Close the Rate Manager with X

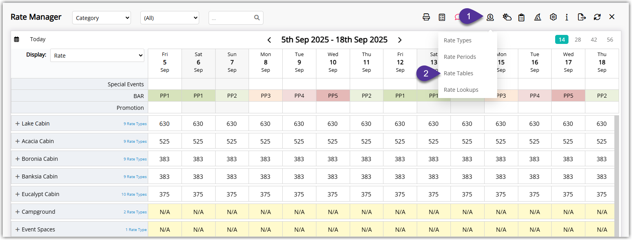pyautogui.click(x=612, y=17)
